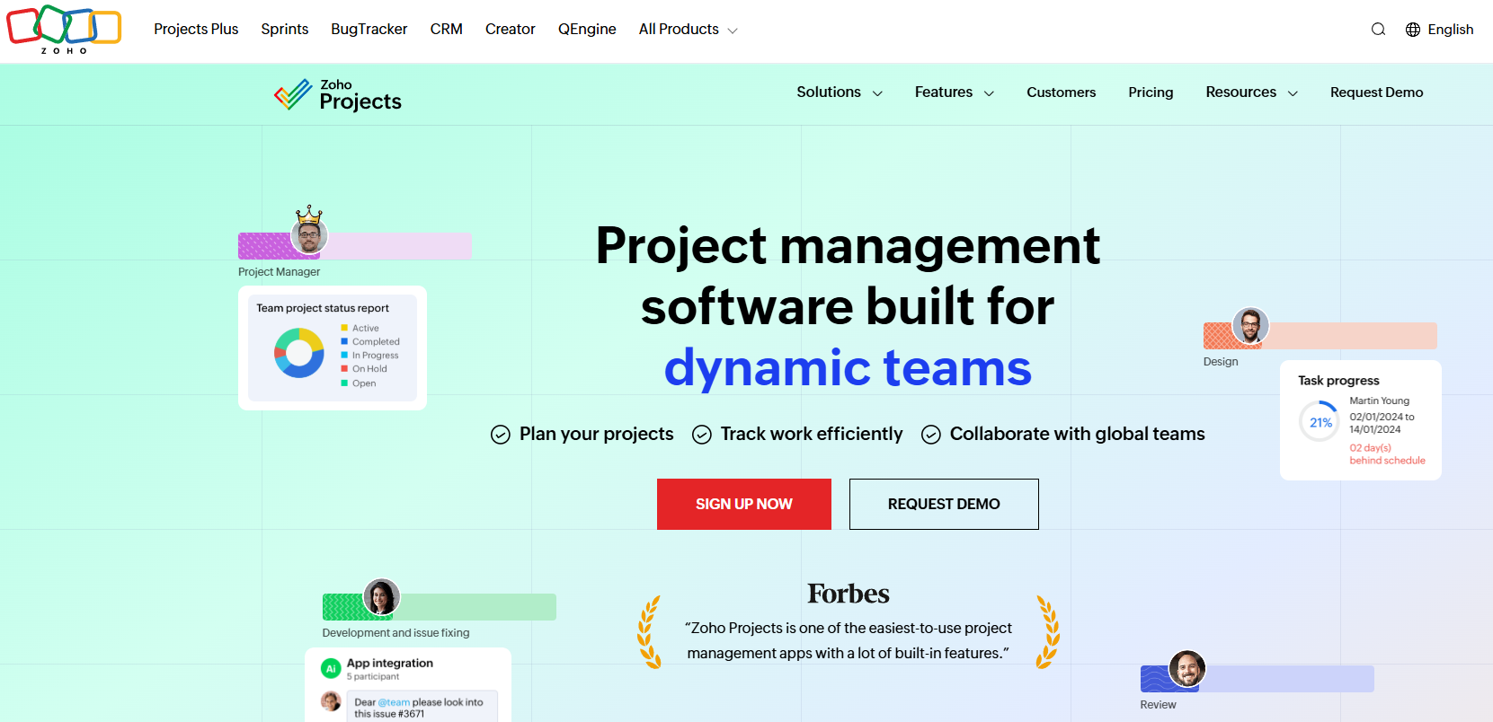1493x722 pixels.
Task: Click Request Demo in the navigation bar
Action: point(1377,92)
